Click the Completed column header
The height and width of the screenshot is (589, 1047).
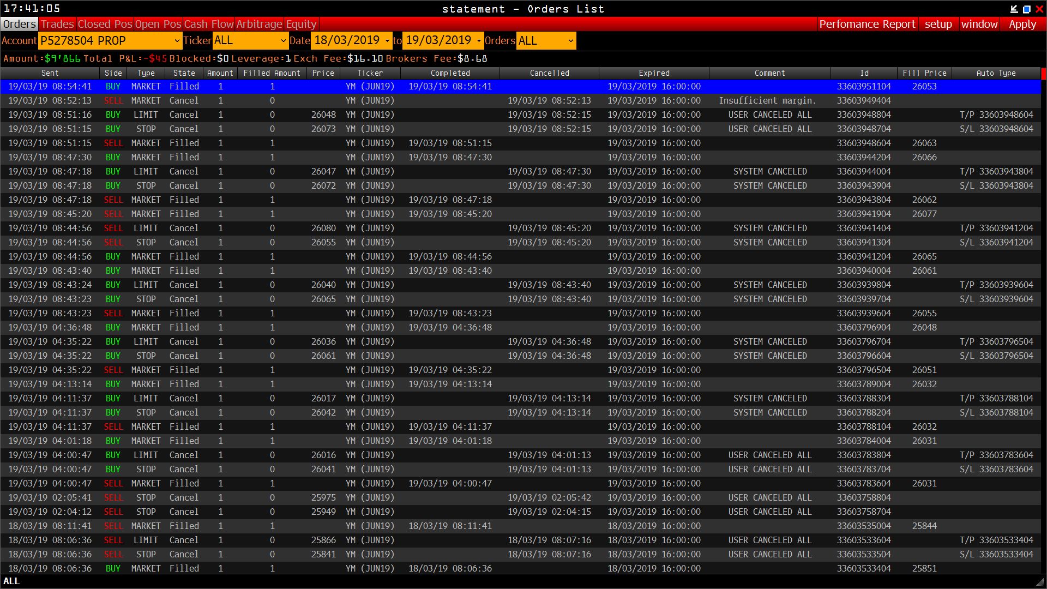tap(450, 73)
